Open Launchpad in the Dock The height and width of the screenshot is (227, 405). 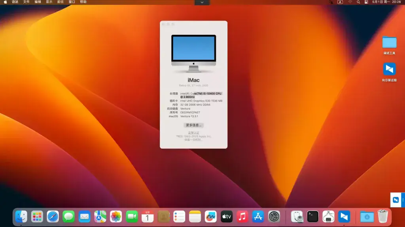click(x=37, y=216)
